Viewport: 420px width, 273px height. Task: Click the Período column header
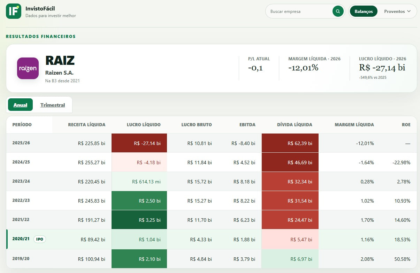tap(22, 124)
